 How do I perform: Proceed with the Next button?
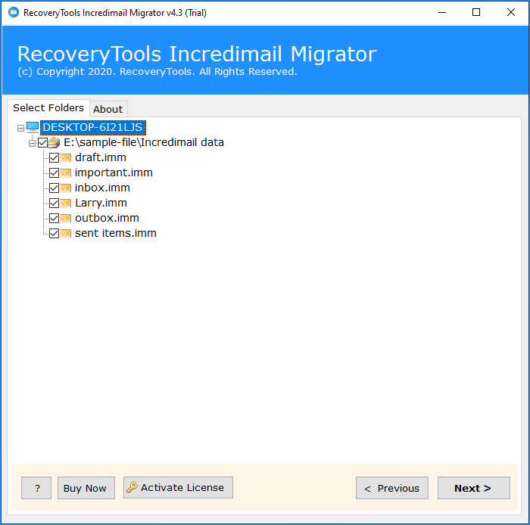point(474,488)
